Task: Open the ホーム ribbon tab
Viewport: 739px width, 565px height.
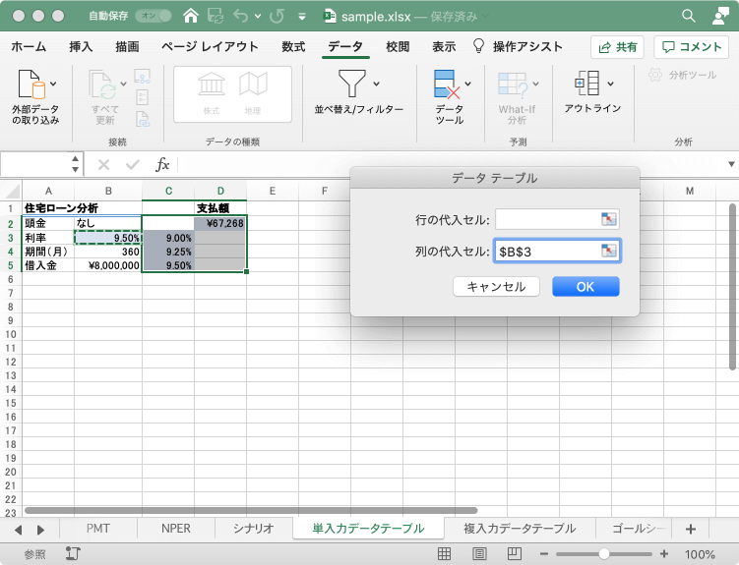Action: pos(29,46)
